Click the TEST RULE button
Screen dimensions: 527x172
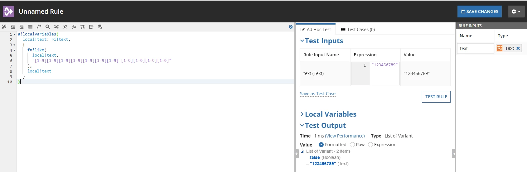[x=436, y=97]
